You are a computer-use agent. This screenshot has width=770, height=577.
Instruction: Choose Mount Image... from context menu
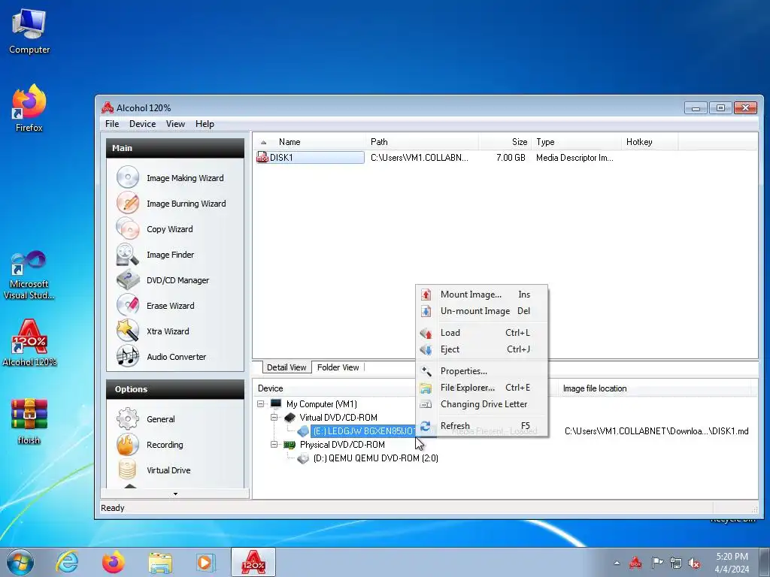pos(481,295)
